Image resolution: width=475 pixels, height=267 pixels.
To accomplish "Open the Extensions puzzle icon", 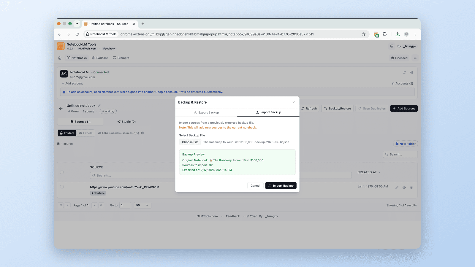I will (385, 34).
